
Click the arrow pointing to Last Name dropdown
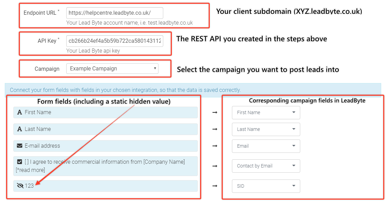click(x=215, y=129)
